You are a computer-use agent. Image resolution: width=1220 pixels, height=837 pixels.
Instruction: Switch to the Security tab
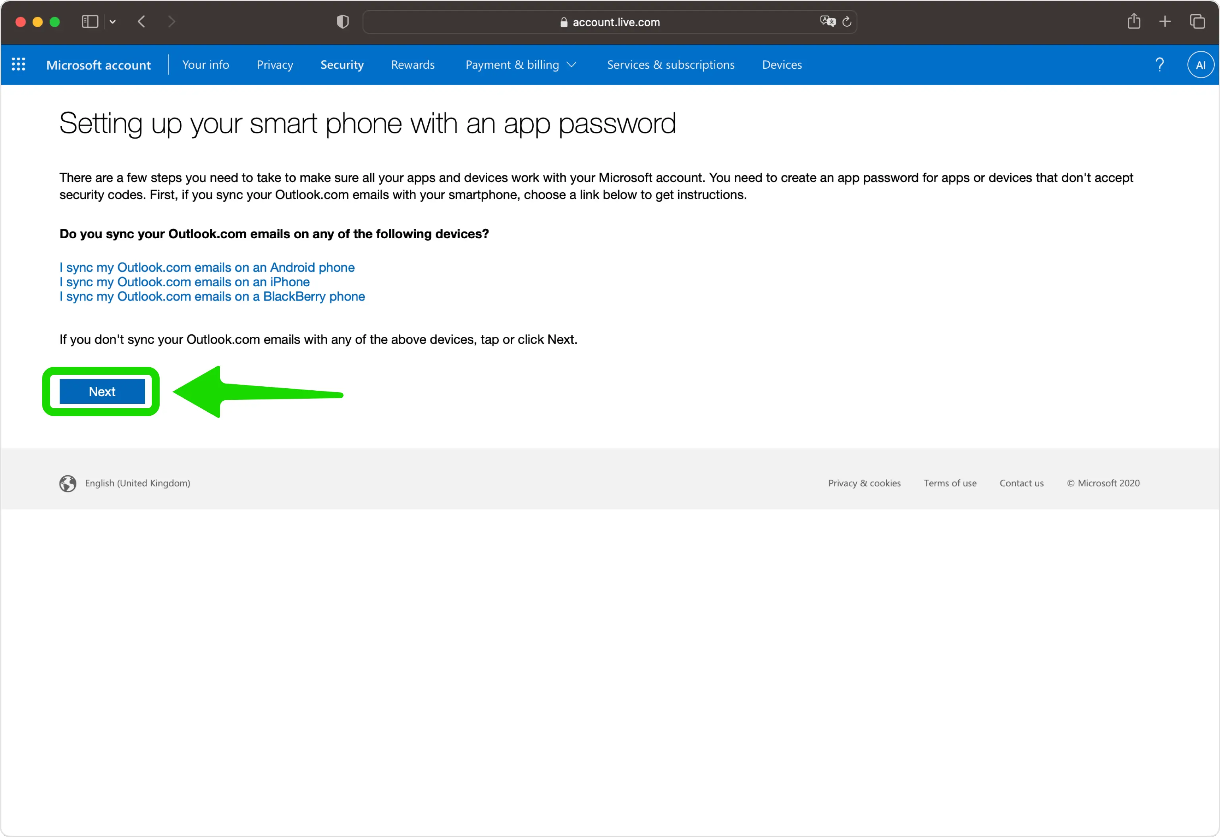click(342, 65)
